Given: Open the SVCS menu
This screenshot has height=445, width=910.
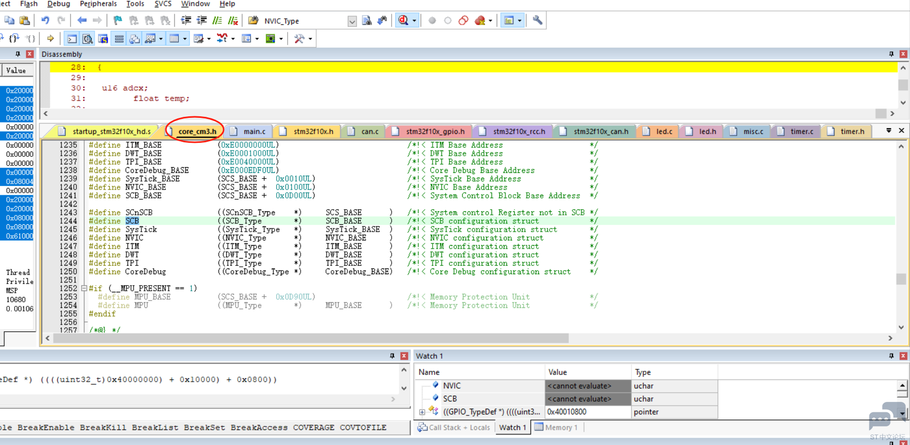Looking at the screenshot, I should 163,4.
